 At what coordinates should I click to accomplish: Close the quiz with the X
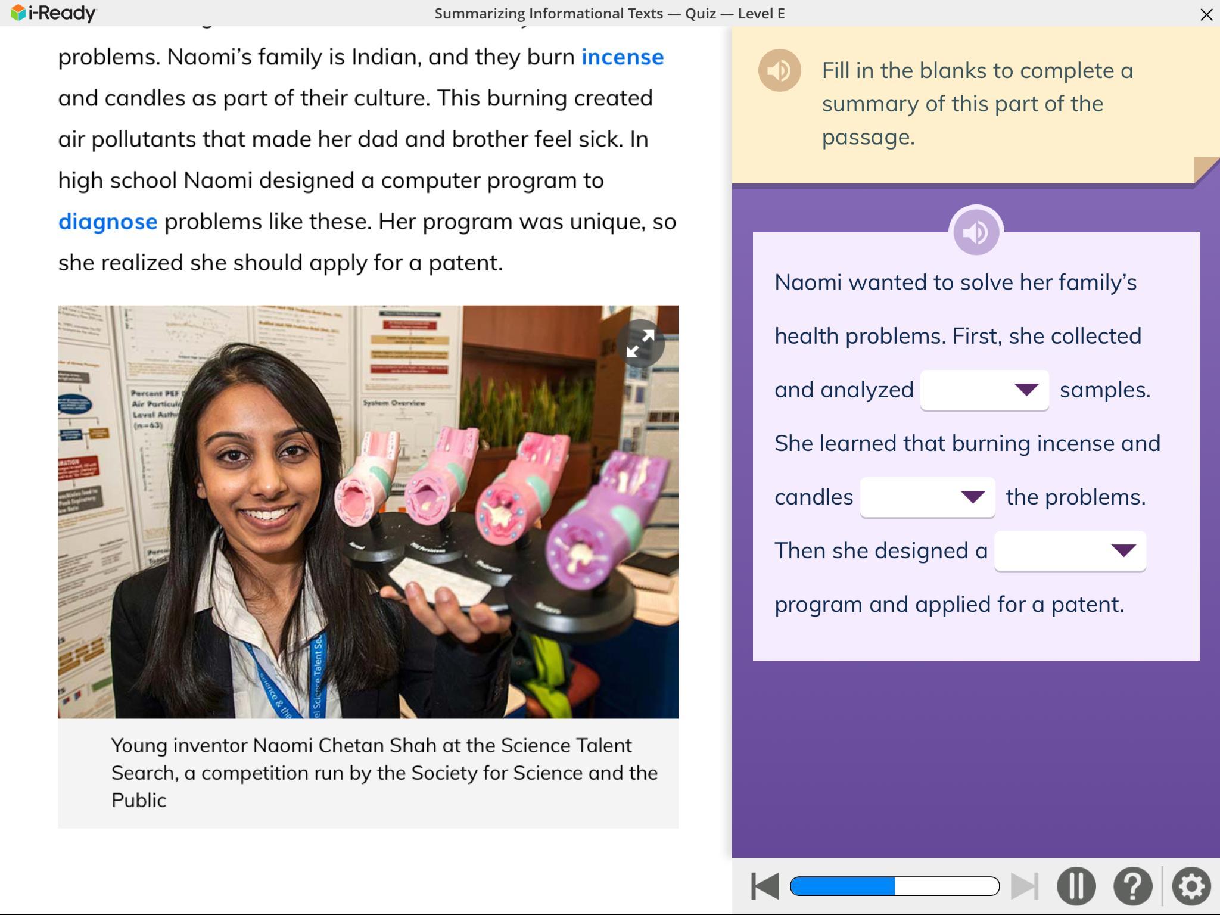pyautogui.click(x=1206, y=14)
